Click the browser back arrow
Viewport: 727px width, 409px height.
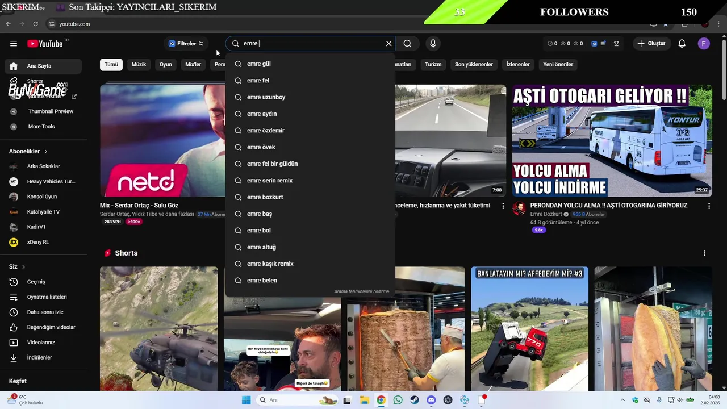click(x=8, y=24)
